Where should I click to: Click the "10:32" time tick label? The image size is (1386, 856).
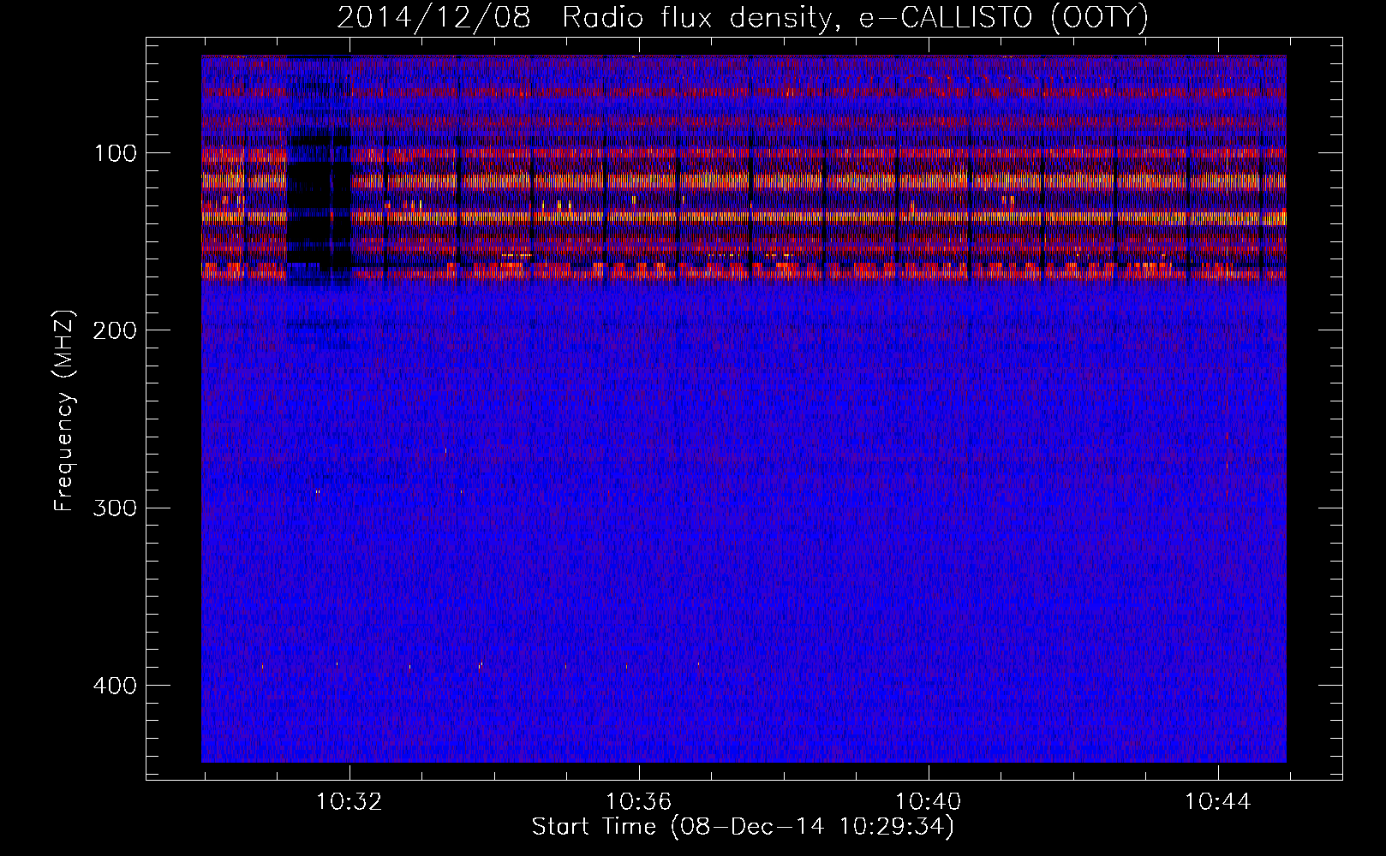pyautogui.click(x=350, y=802)
